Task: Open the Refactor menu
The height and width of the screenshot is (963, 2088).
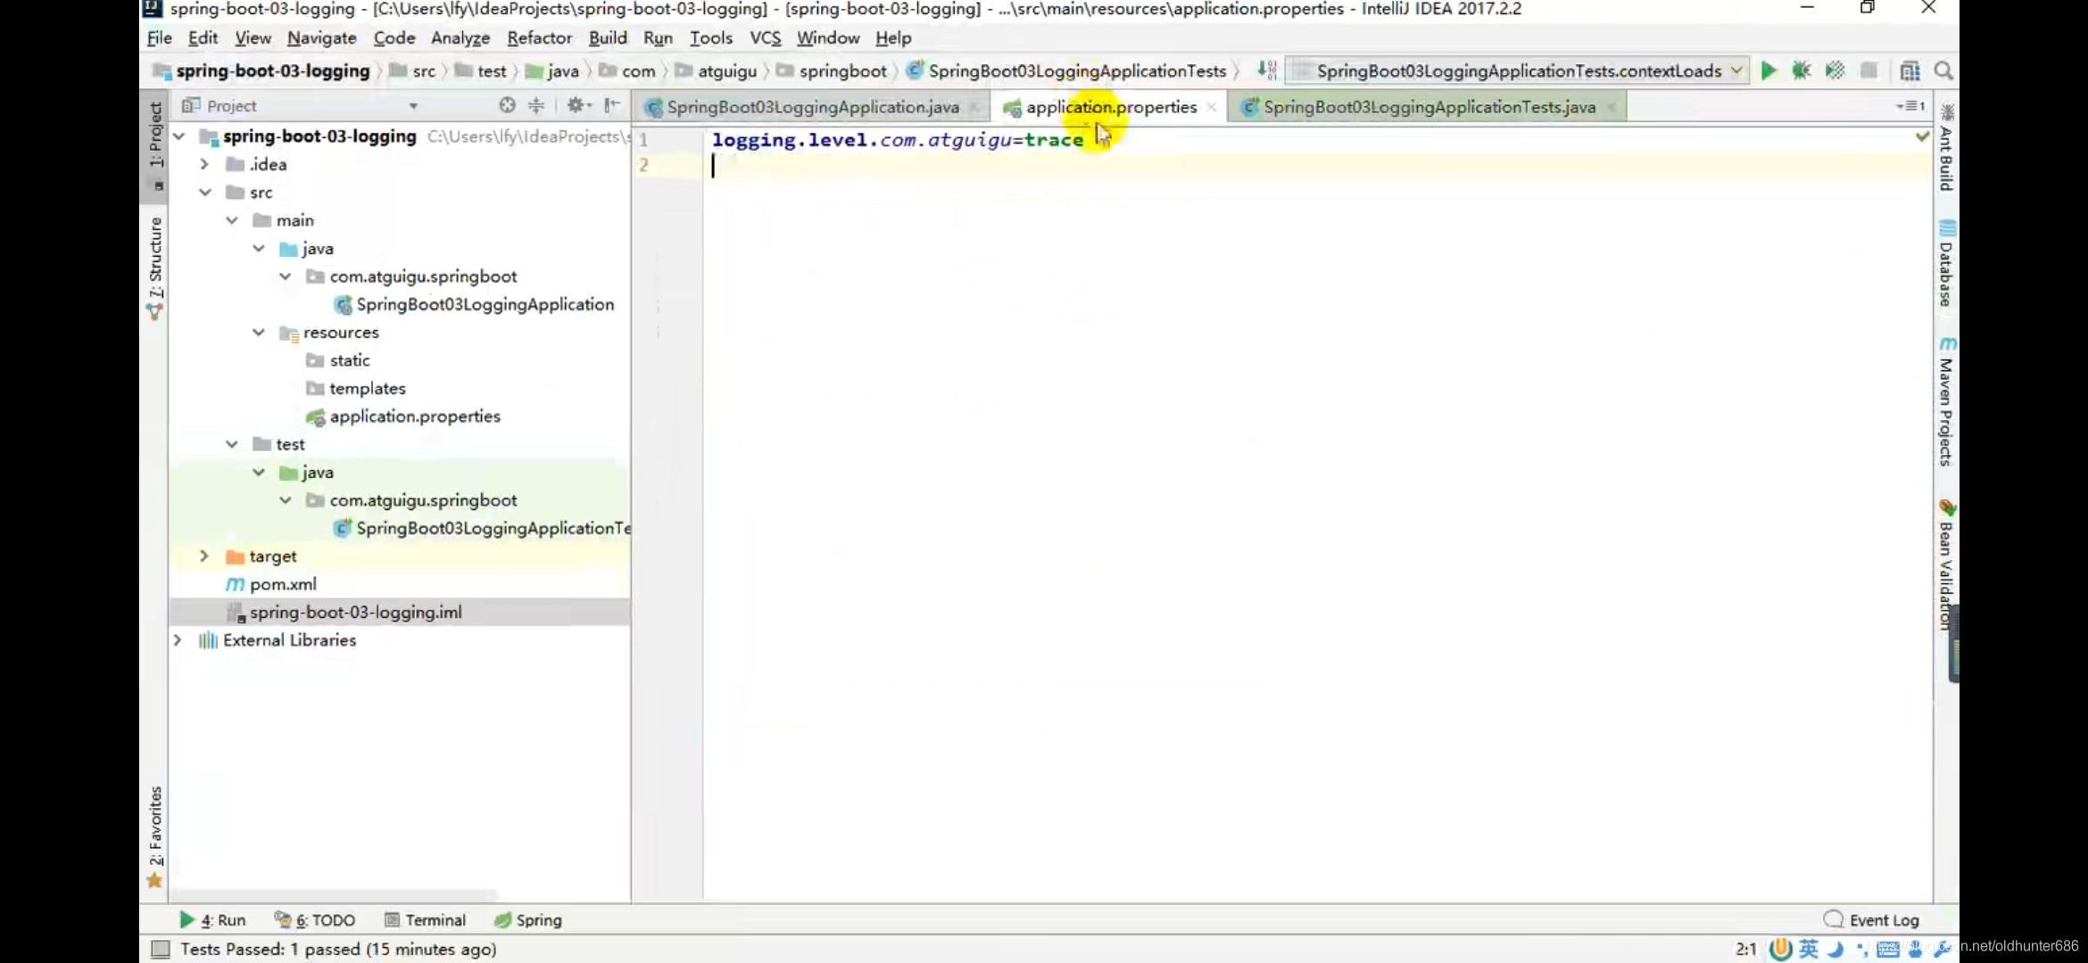Action: coord(538,37)
